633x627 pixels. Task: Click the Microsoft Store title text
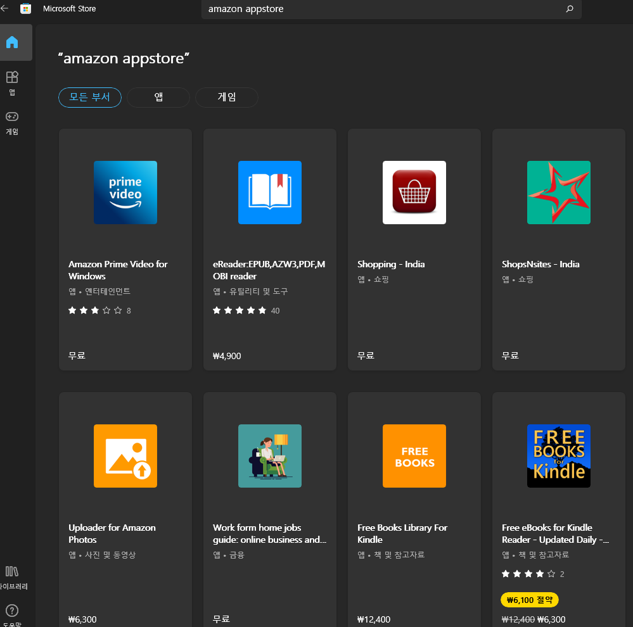point(70,8)
